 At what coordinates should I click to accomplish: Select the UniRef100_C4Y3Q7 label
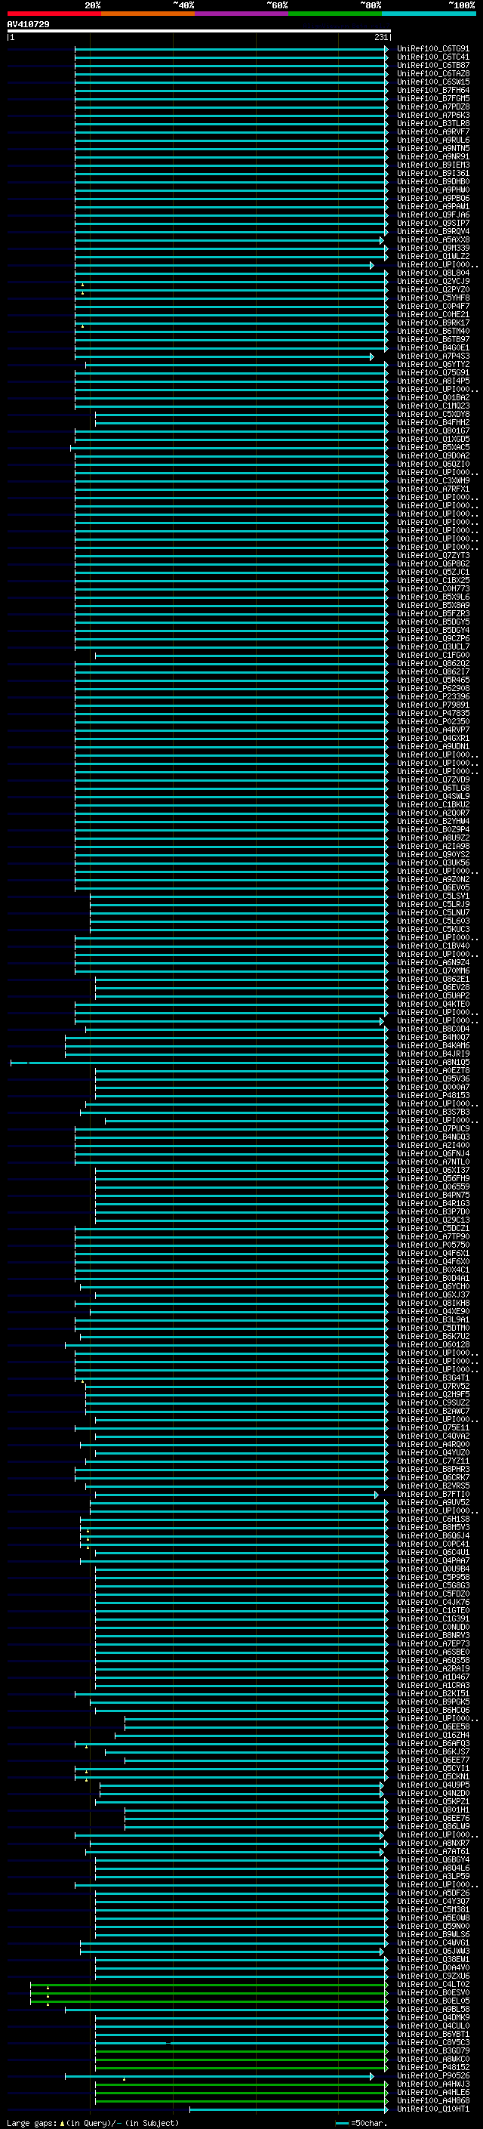(x=433, y=1901)
